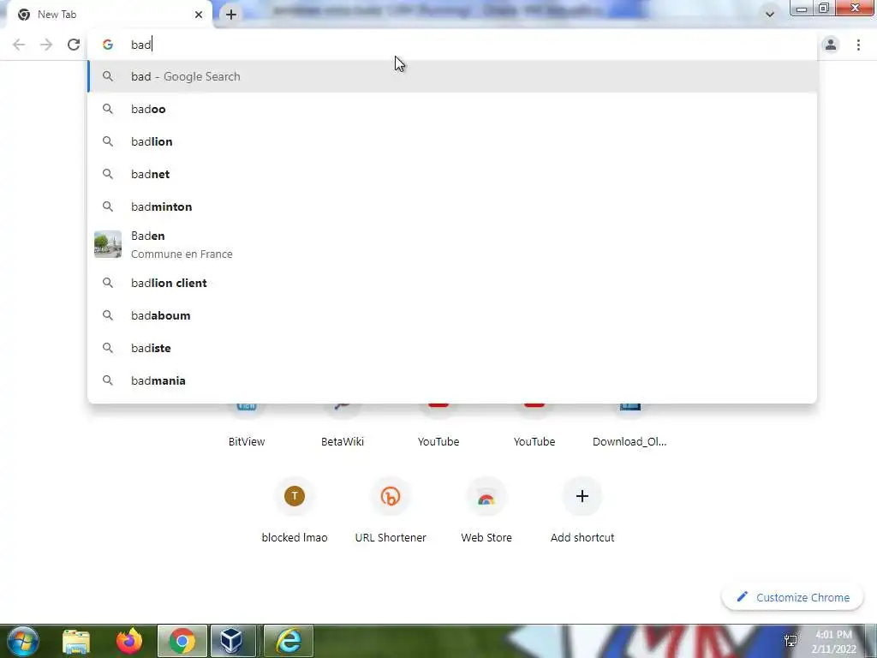Image resolution: width=877 pixels, height=658 pixels.
Task: Select the 'badiste' suggestion
Action: point(452,348)
